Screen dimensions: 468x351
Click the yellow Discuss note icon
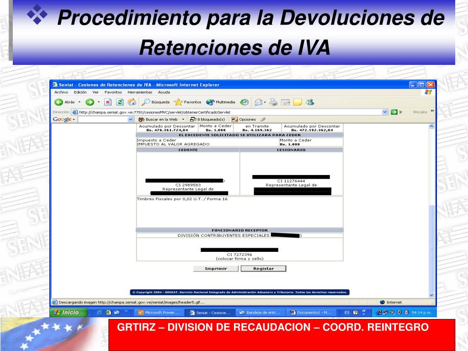[298, 102]
